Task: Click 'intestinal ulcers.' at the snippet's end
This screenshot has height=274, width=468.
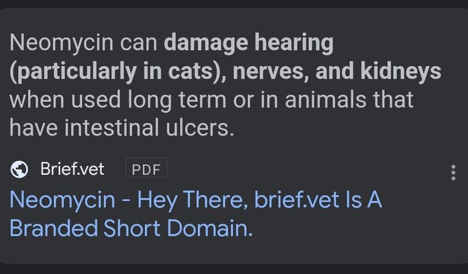Action: click(x=149, y=127)
